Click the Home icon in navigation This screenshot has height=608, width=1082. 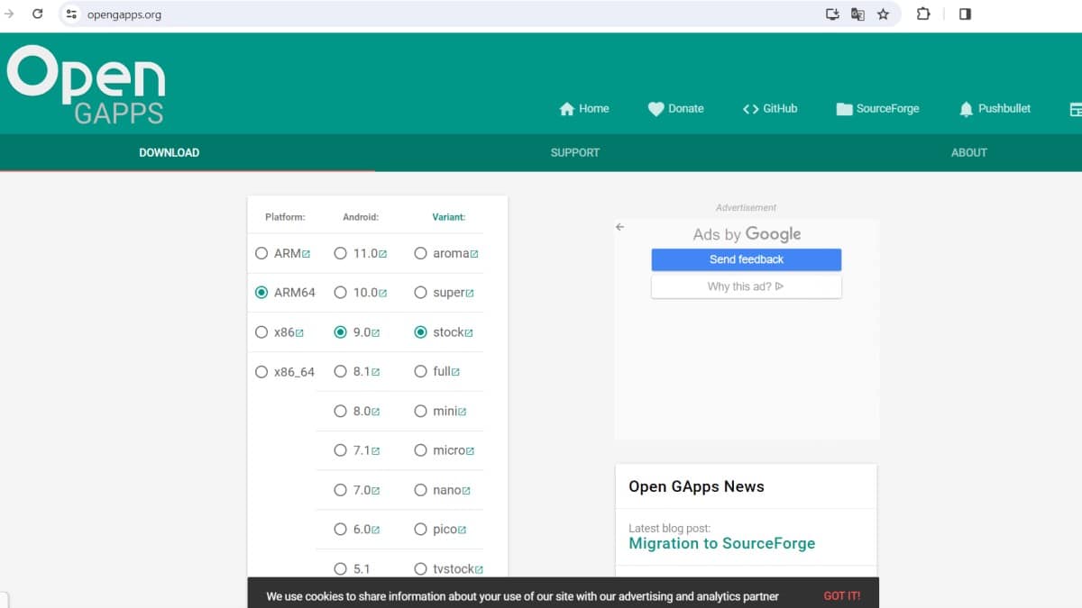(567, 109)
